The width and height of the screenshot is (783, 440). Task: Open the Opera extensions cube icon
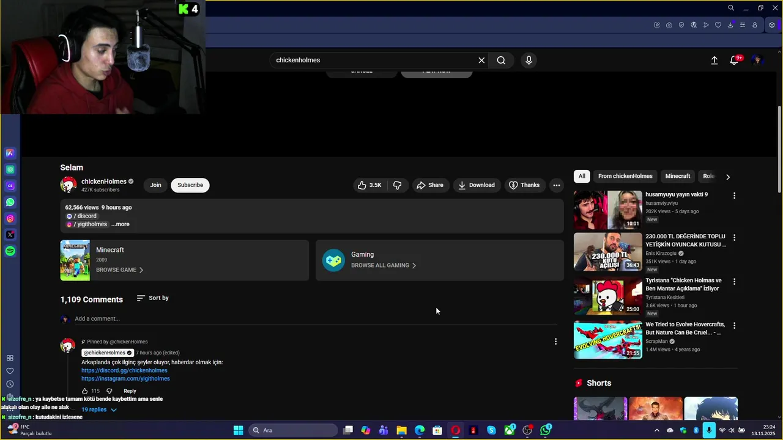(772, 25)
